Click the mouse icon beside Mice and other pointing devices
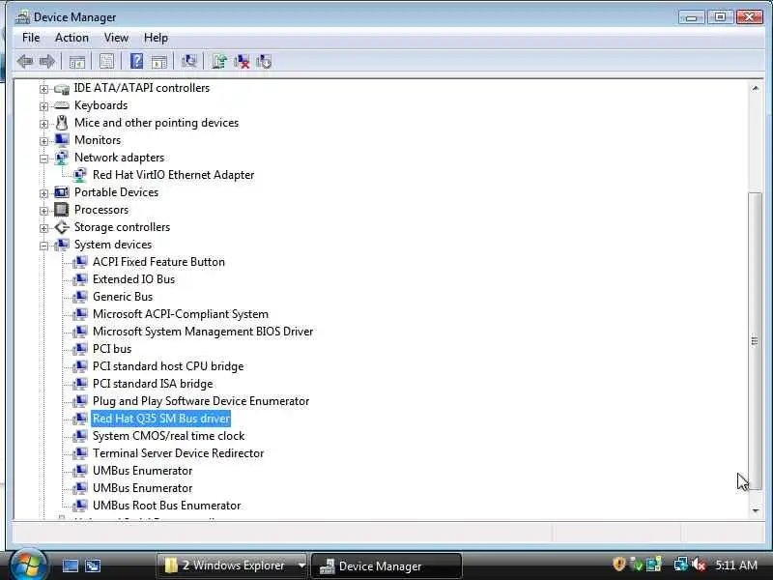The width and height of the screenshot is (773, 580). point(62,123)
